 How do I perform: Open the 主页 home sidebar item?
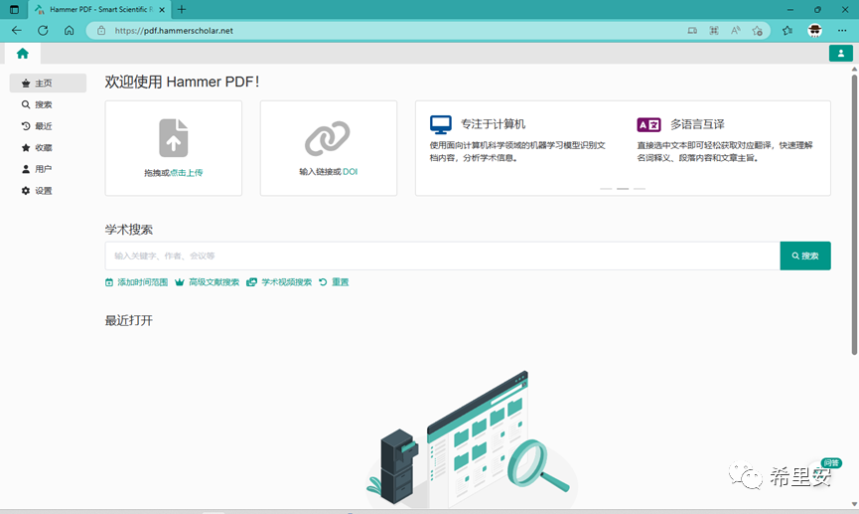pyautogui.click(x=48, y=83)
